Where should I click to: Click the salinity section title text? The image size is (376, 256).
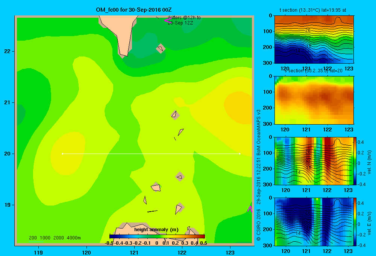[314, 71]
